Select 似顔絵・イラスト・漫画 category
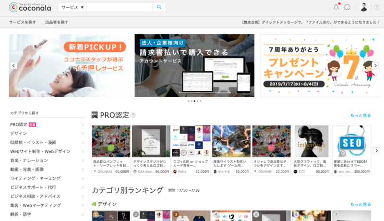384x221 pixels. pyautogui.click(x=47, y=143)
